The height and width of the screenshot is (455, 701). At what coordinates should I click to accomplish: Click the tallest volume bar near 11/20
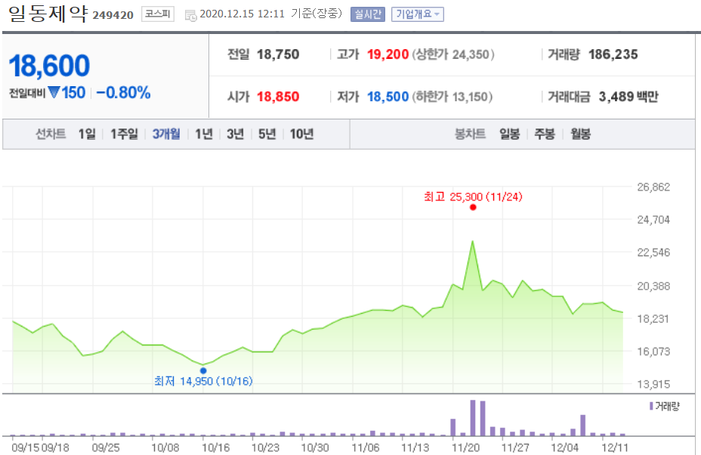[x=473, y=418]
